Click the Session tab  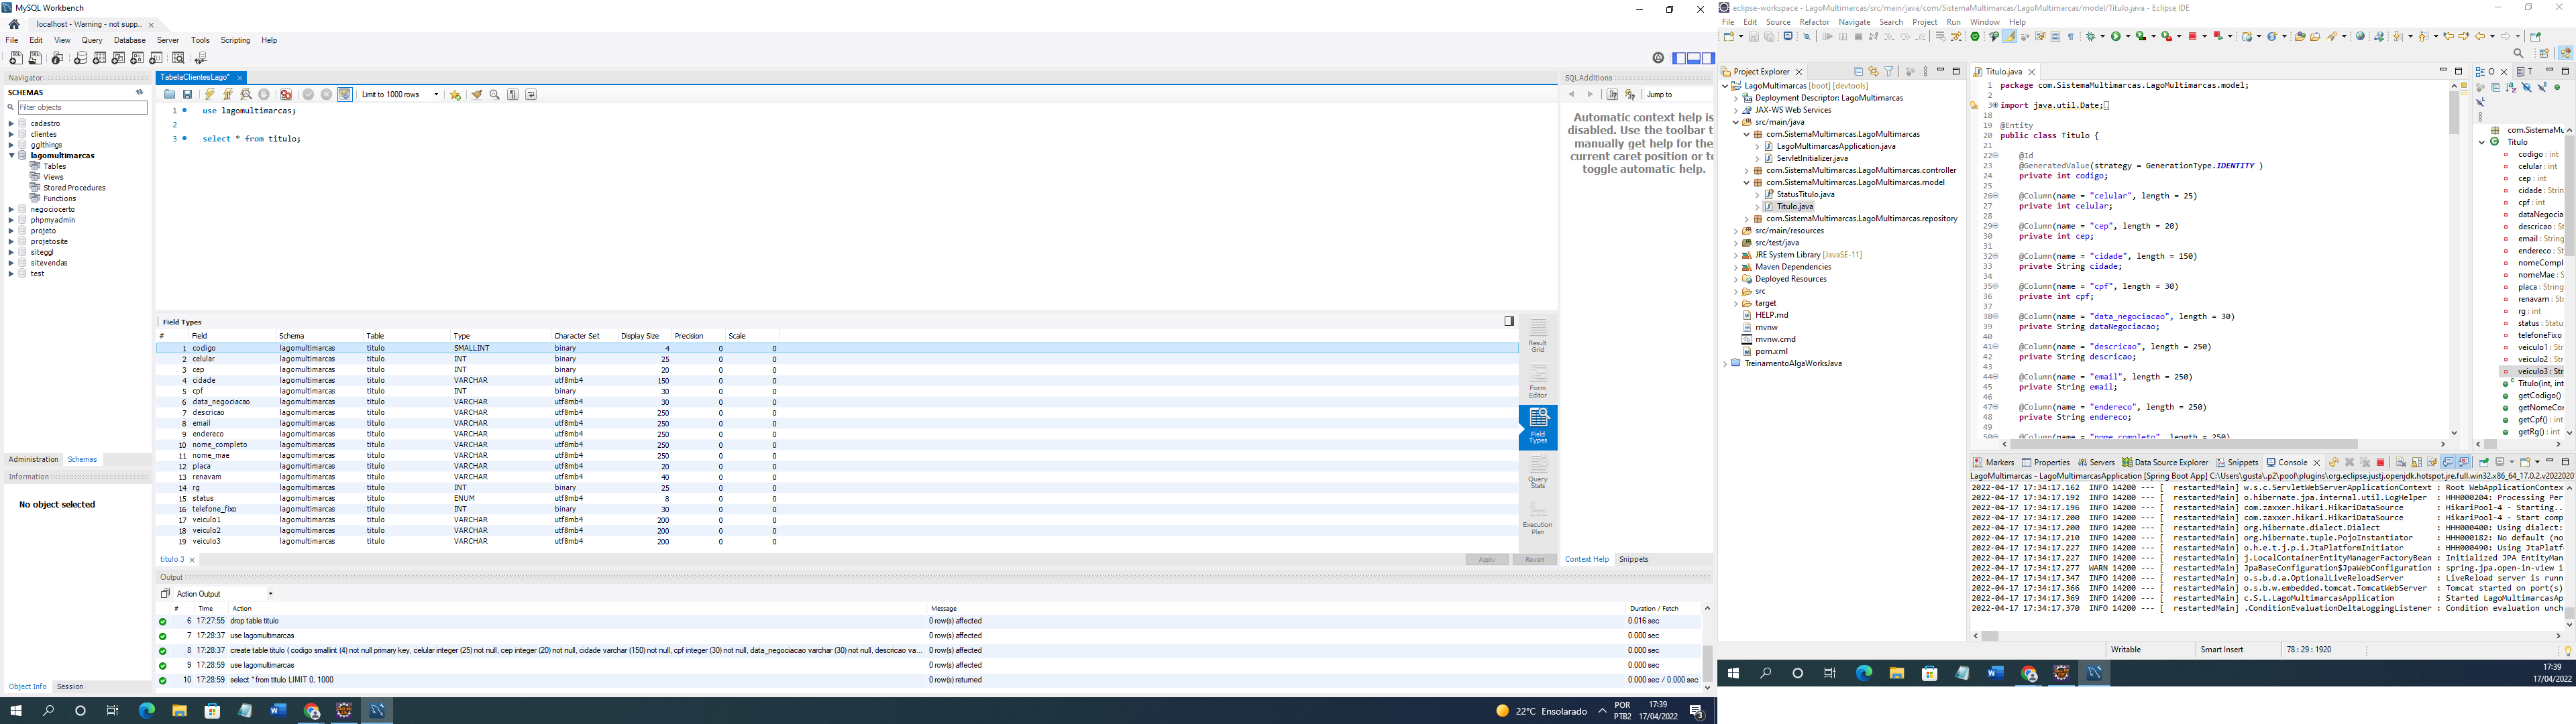pos(70,686)
